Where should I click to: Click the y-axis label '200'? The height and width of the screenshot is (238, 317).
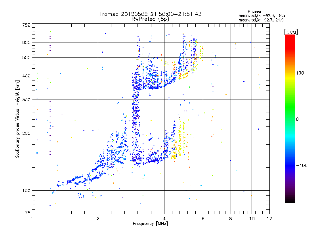click(26, 133)
